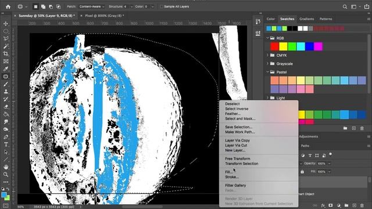Pick the red swatch in RGB group
Viewport: 372px width, 209px height.
click(274, 46)
